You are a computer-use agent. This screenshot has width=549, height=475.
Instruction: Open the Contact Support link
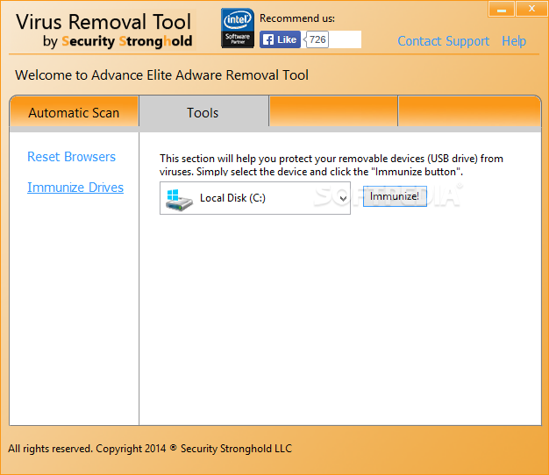[x=443, y=41]
